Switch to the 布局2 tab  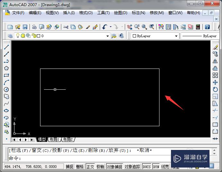point(68,140)
